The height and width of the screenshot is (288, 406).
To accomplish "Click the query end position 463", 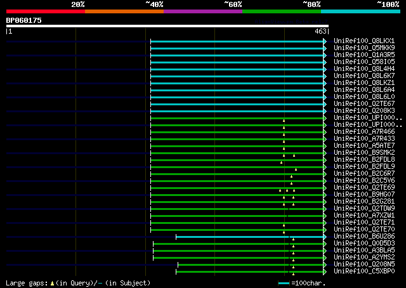I will pyautogui.click(x=320, y=31).
